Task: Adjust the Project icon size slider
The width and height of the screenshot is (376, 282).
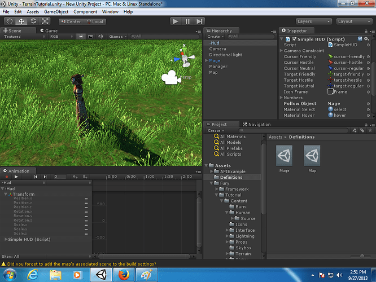Action: point(361,256)
